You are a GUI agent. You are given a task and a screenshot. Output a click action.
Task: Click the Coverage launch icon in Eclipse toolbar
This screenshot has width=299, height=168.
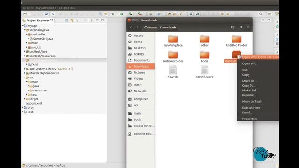(130, 14)
